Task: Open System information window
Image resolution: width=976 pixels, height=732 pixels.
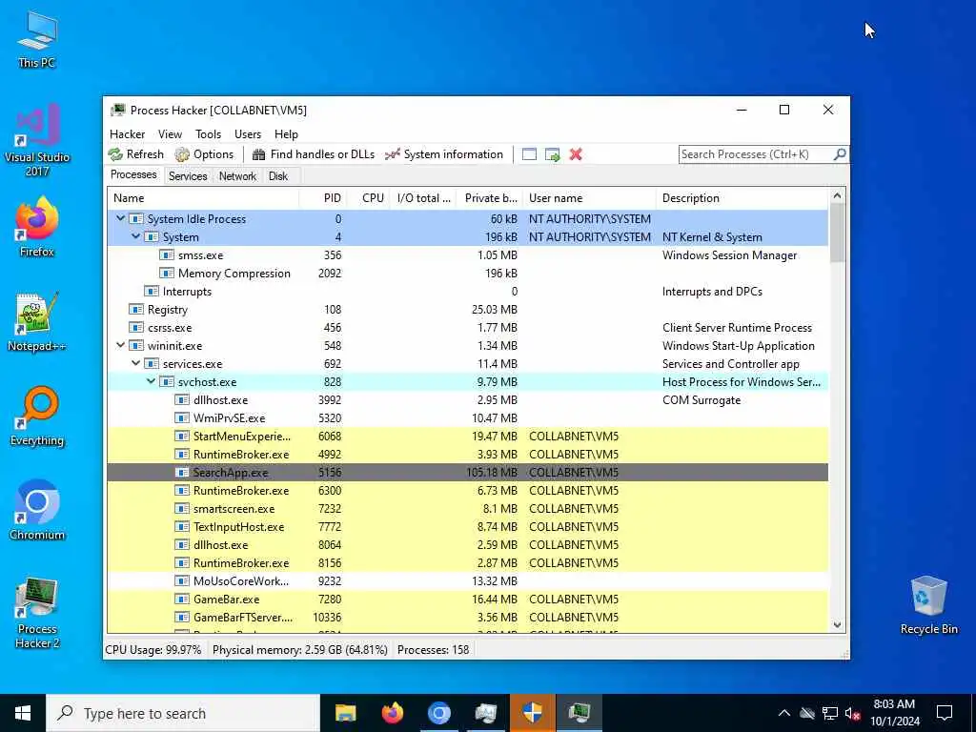Action: (x=444, y=154)
